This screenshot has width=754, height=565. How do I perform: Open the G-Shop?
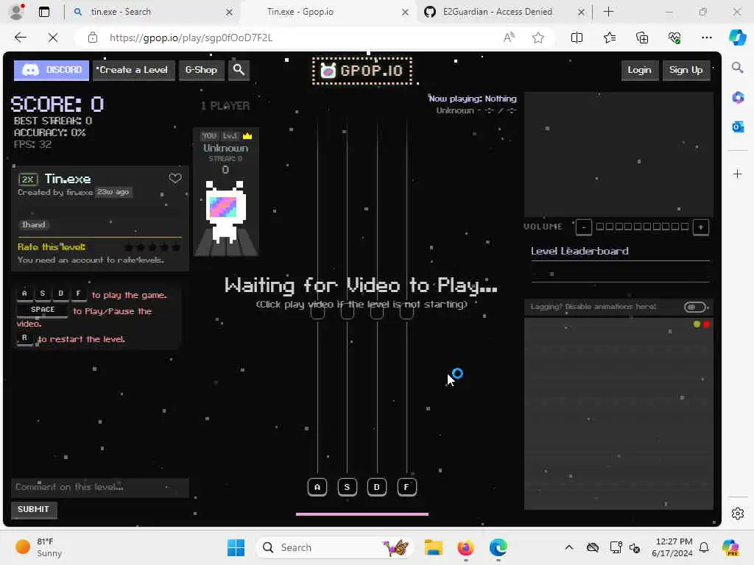202,70
